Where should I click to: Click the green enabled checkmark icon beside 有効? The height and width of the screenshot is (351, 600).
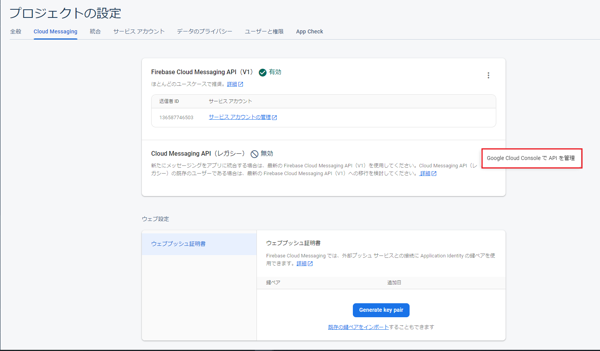(263, 72)
